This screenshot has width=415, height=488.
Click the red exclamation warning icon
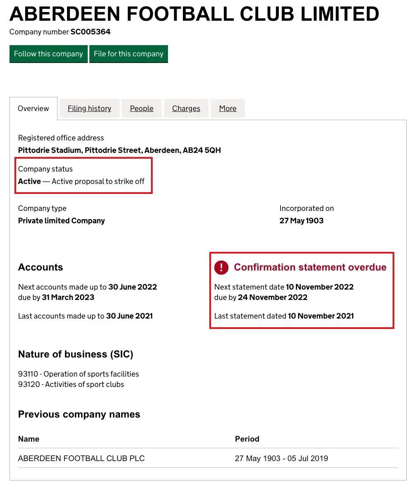click(221, 268)
